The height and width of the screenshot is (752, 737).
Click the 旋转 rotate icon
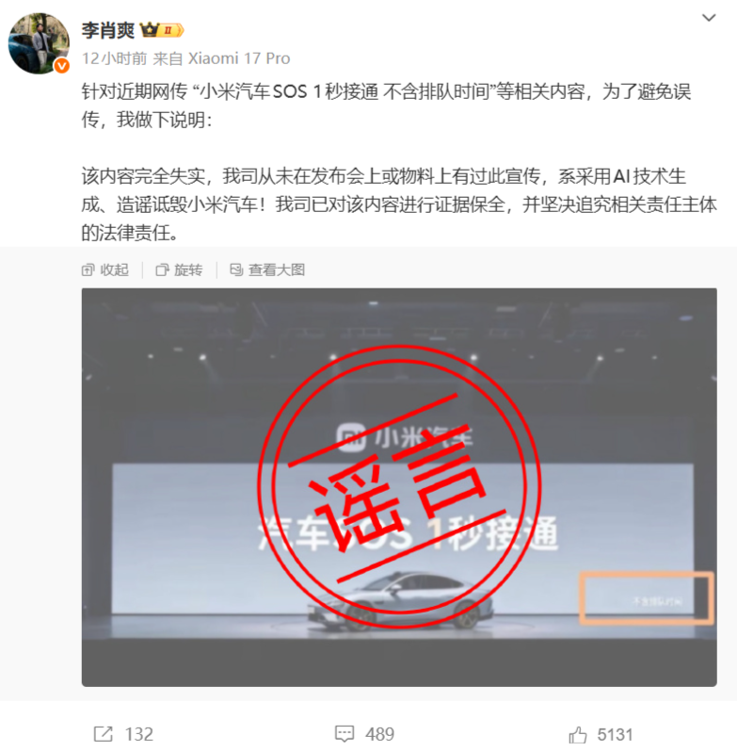point(162,270)
